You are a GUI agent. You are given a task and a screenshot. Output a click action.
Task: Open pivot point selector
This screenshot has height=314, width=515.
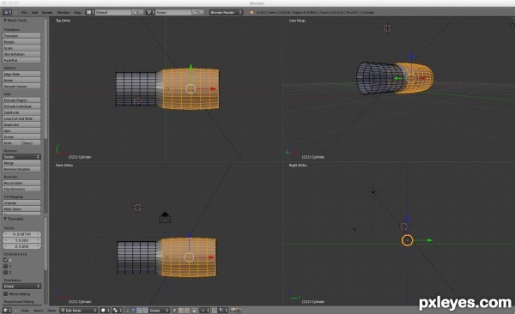coord(117,310)
